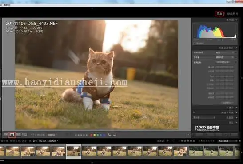Collapse the Histogram panel triangle
Image resolution: width=243 pixels, height=164 pixels.
pos(236,20)
